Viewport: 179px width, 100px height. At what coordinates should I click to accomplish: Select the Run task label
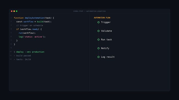[x=106, y=40]
